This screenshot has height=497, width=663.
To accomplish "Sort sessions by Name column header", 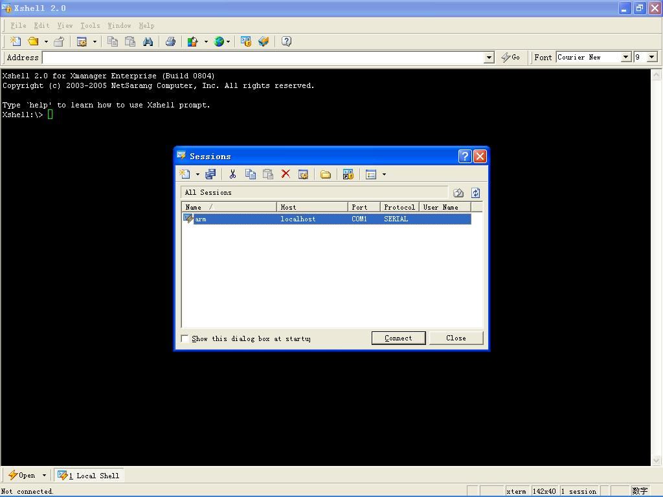I will click(229, 207).
